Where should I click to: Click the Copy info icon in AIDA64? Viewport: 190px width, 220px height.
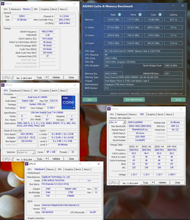pyautogui.click(x=160, y=15)
